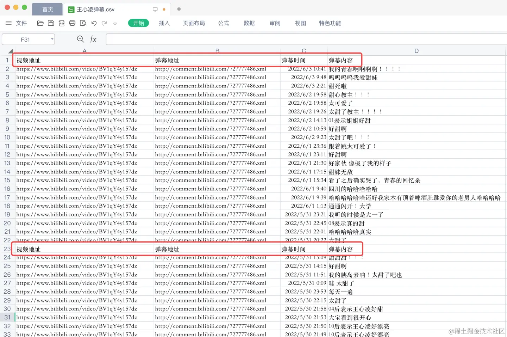Open the 数据 ribbon tab

[x=249, y=23]
